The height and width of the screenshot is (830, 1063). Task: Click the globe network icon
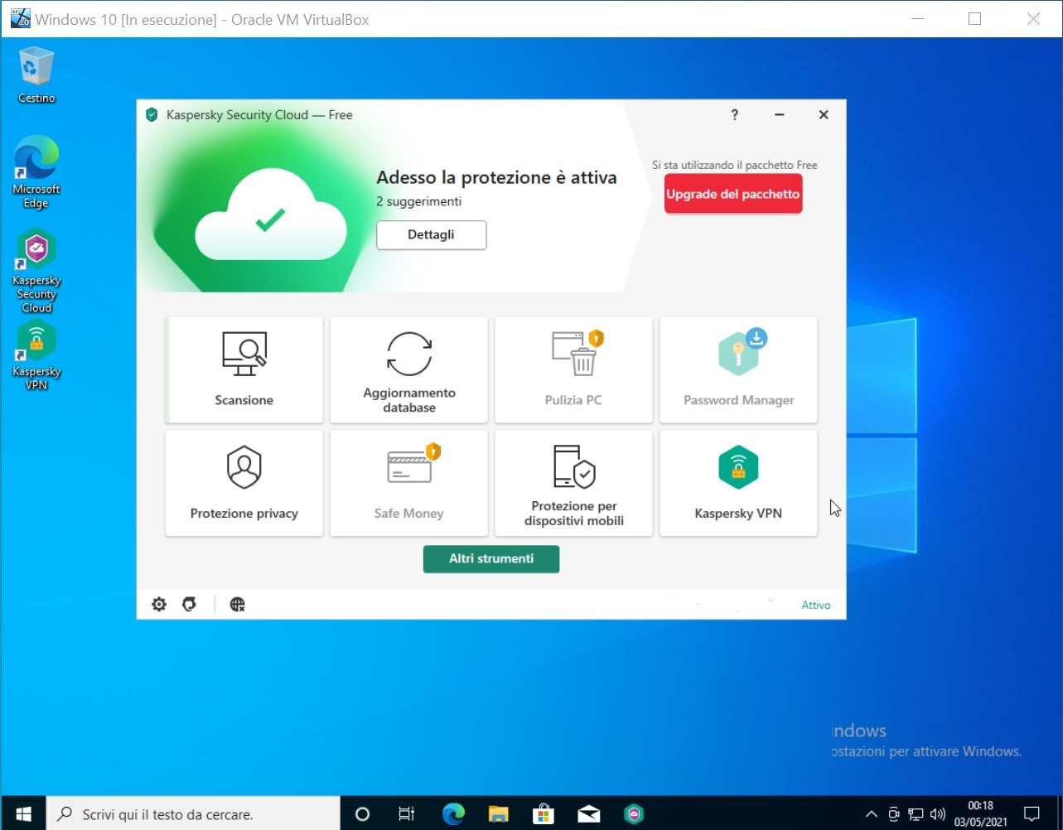pyautogui.click(x=237, y=605)
